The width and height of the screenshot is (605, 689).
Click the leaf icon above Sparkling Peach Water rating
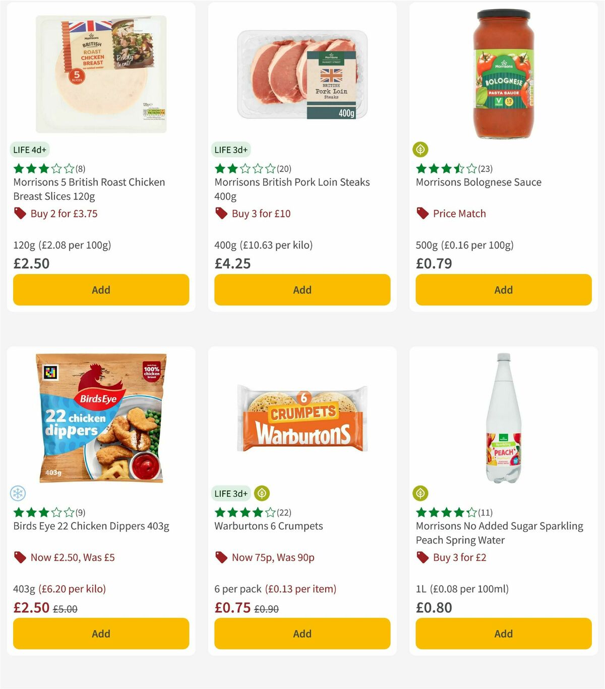coord(421,493)
